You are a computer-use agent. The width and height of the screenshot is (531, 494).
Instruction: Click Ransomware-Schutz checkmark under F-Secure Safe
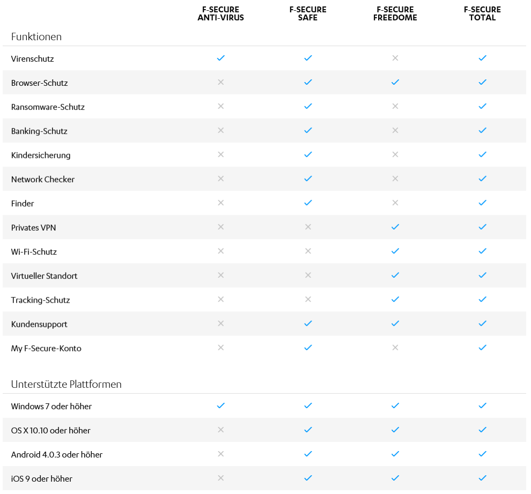(308, 106)
